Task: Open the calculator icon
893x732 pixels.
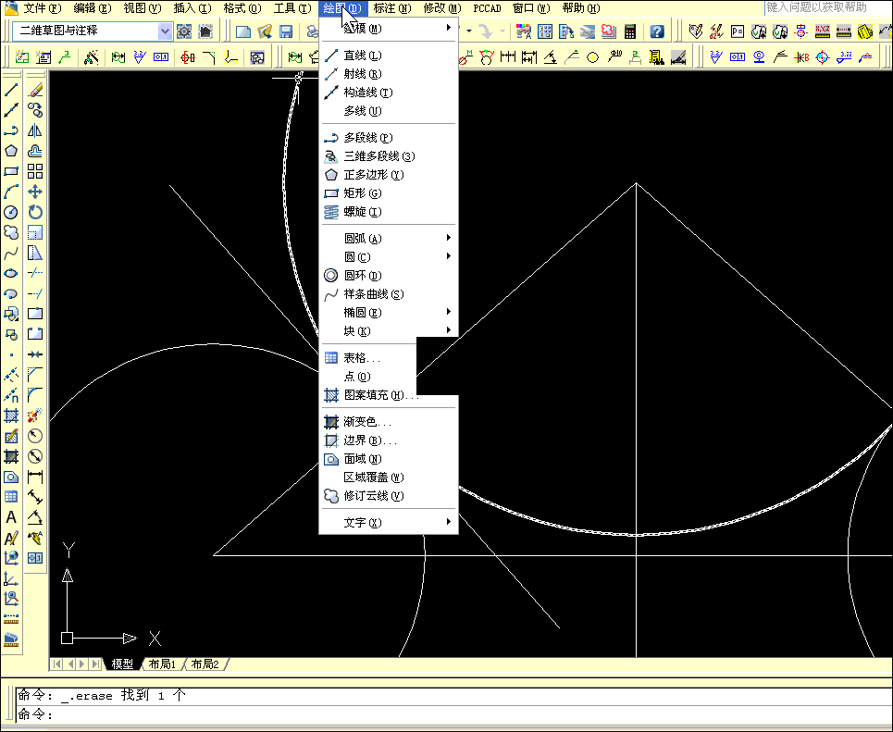Action: pos(630,31)
